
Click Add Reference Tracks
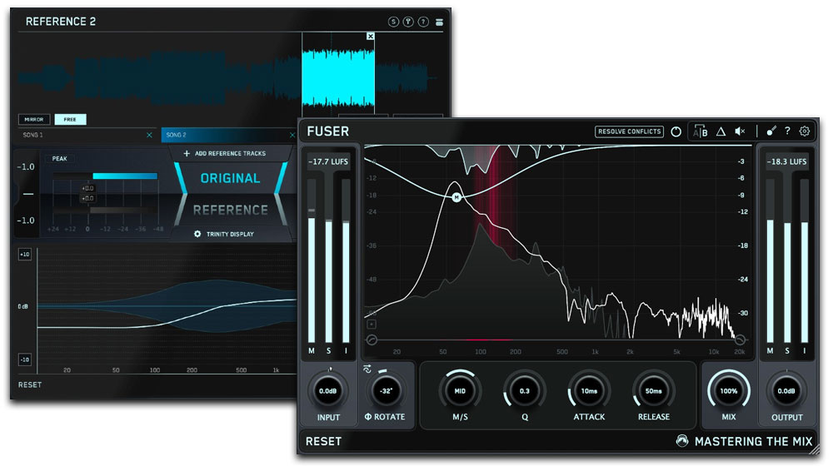pyautogui.click(x=229, y=154)
